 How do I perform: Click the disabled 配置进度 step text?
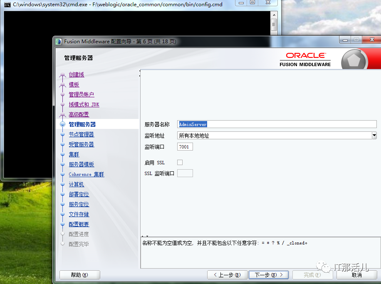pos(79,234)
